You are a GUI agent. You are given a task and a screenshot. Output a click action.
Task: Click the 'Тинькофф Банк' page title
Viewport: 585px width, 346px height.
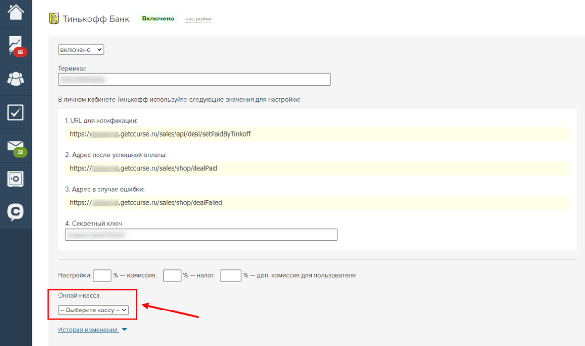click(x=97, y=19)
